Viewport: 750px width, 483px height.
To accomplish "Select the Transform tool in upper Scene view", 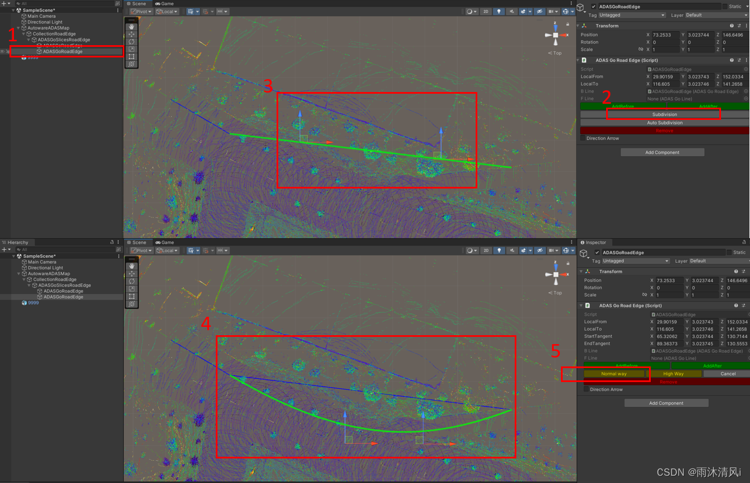I will [x=132, y=64].
